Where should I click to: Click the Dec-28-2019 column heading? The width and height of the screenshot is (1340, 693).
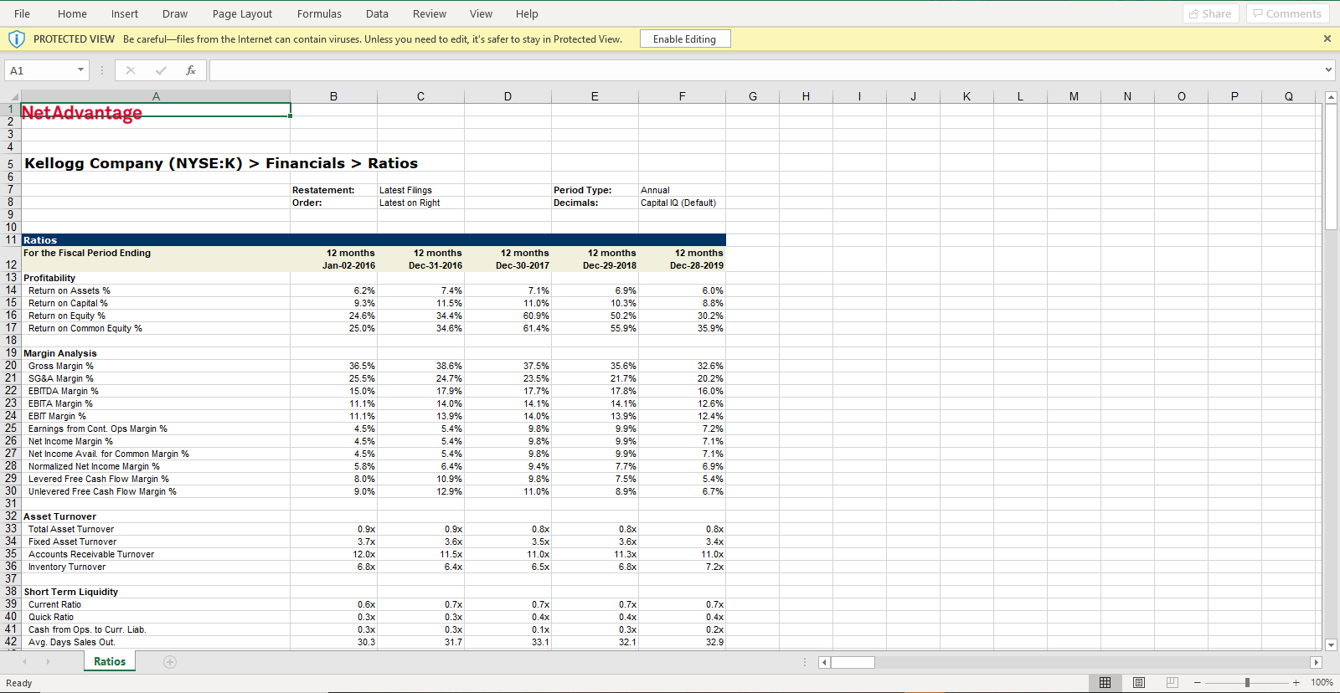tap(697, 265)
